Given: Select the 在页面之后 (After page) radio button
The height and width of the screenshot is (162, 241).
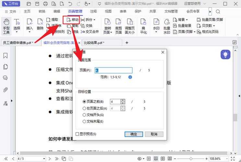Looking at the screenshot, I should 85,108.
